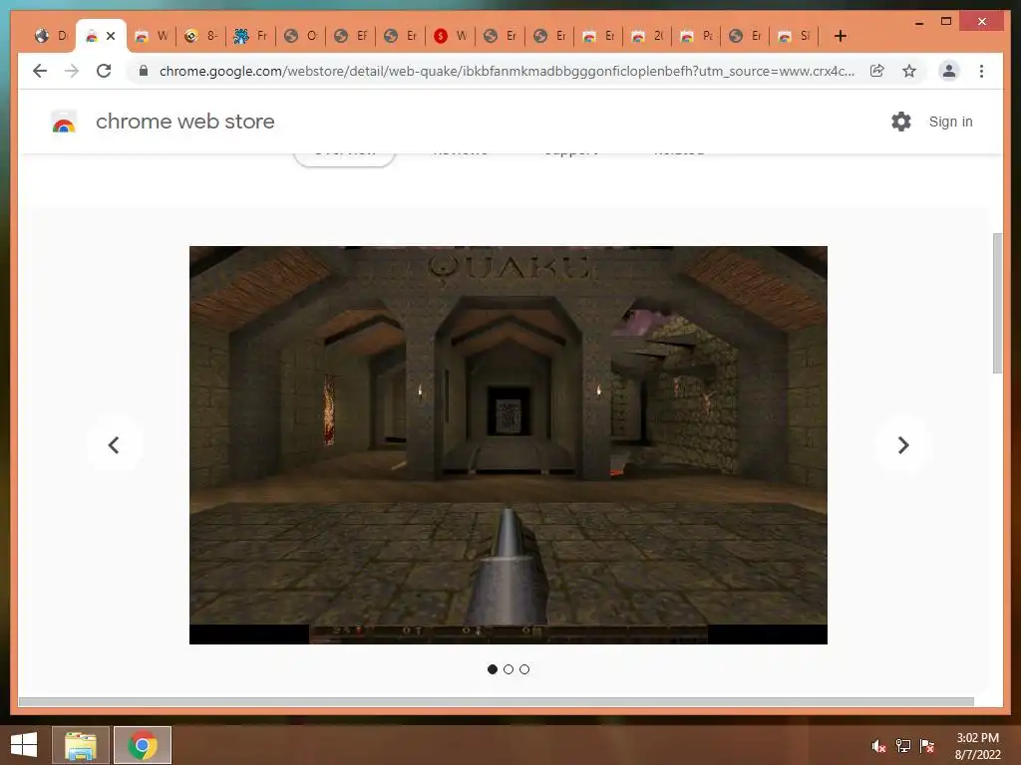
Task: Open File Explorer from the taskbar
Action: (81, 745)
